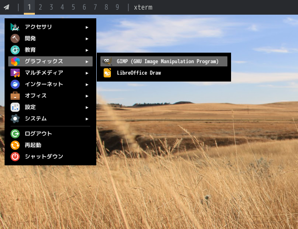This screenshot has width=298, height=229.
Task: Switch to workspace 9
Action: click(x=117, y=7)
